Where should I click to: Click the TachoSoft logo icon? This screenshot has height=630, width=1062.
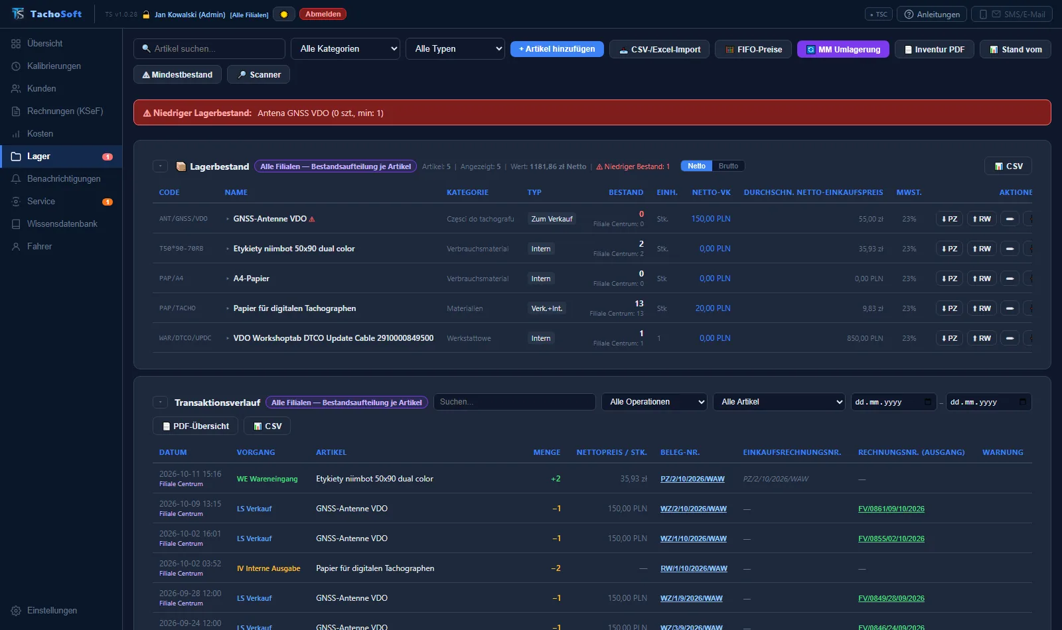18,14
